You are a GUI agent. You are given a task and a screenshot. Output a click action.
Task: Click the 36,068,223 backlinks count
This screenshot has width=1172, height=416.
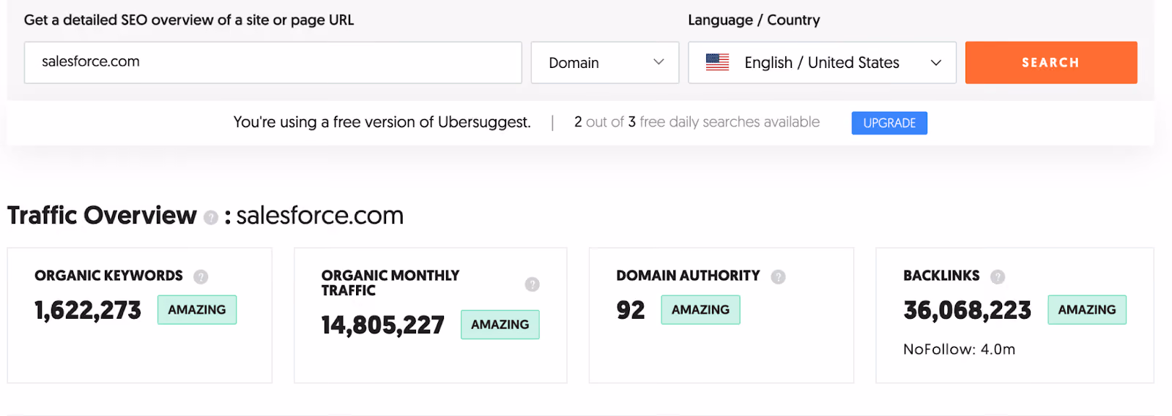pos(968,310)
